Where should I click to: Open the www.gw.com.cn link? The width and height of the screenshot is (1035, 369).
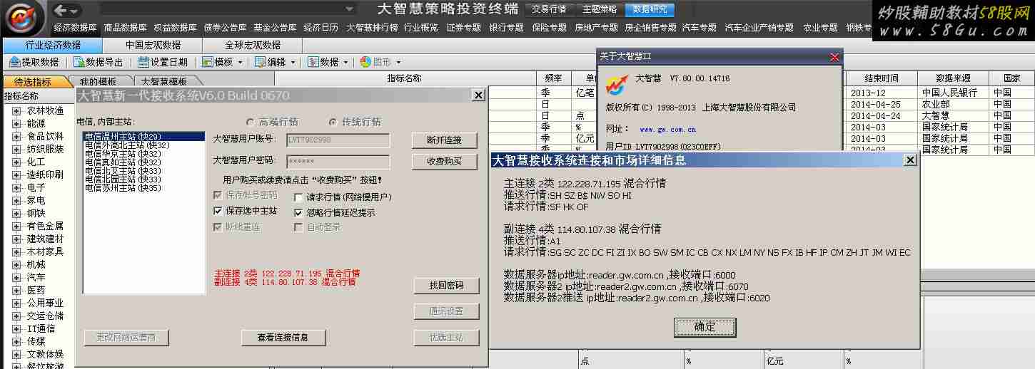pos(668,130)
